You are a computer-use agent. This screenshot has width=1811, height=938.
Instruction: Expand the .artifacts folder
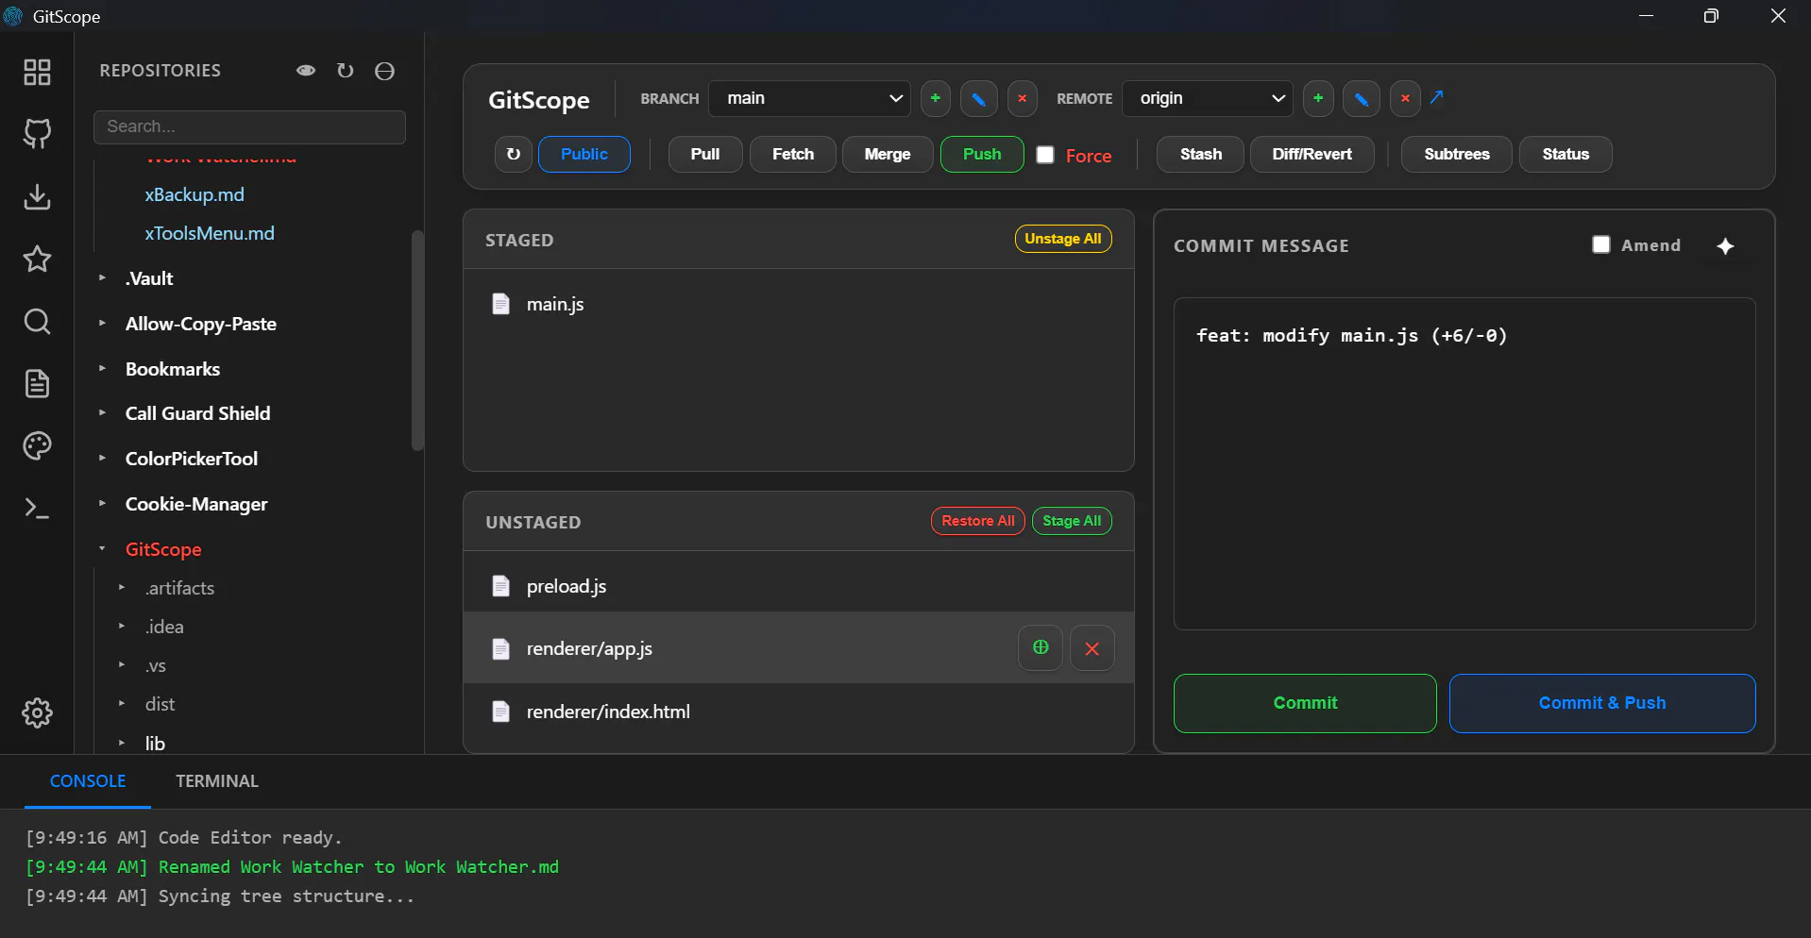[x=122, y=587]
